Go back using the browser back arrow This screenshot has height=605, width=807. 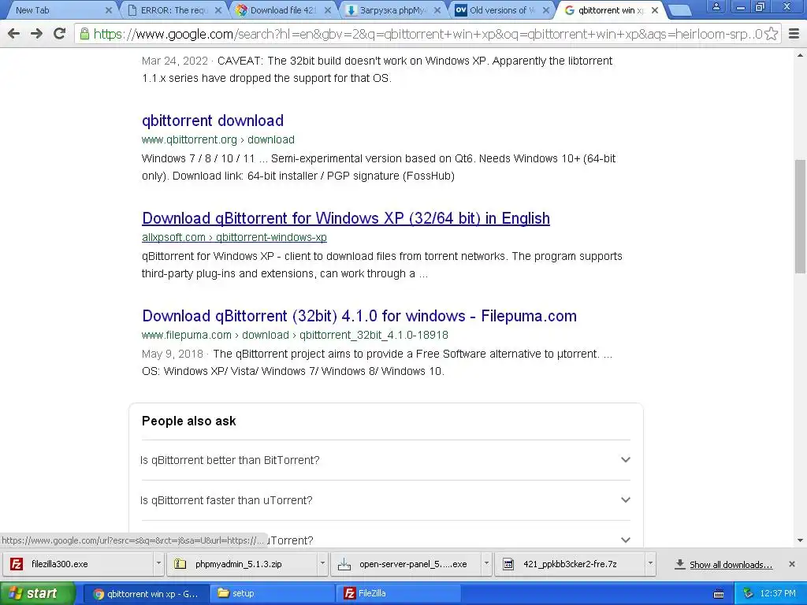[14, 34]
